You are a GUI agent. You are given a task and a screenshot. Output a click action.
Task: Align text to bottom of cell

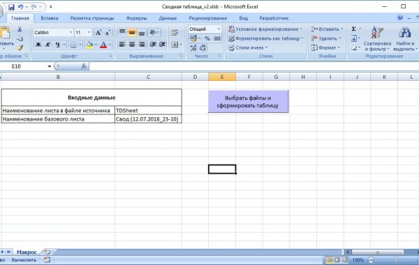click(x=142, y=32)
